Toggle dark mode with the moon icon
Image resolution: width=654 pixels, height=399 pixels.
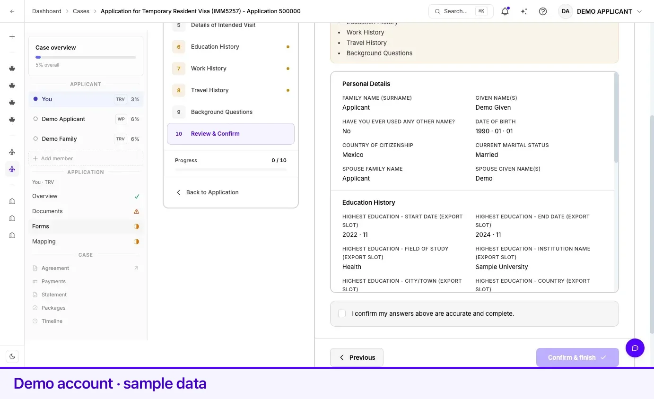coord(12,356)
